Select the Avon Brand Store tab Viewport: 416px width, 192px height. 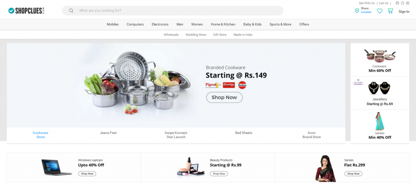pos(311,135)
